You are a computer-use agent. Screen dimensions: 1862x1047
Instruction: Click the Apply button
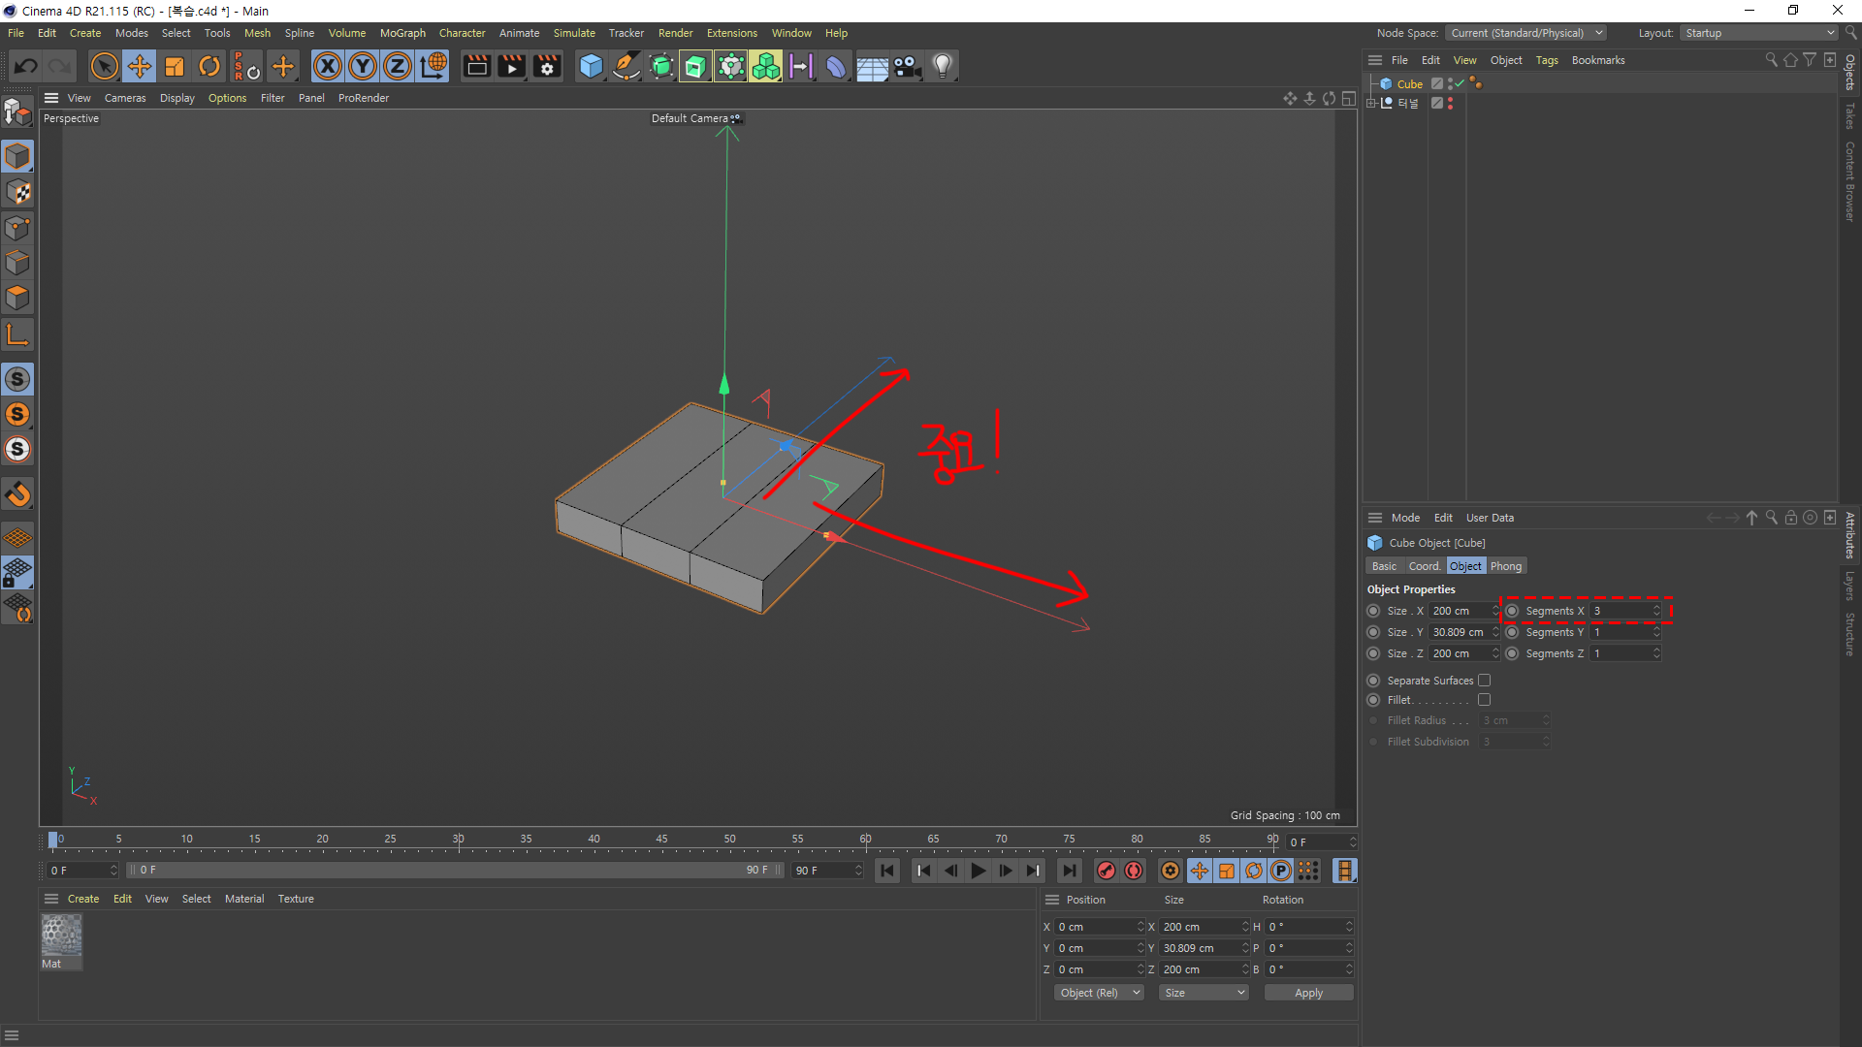click(x=1308, y=993)
